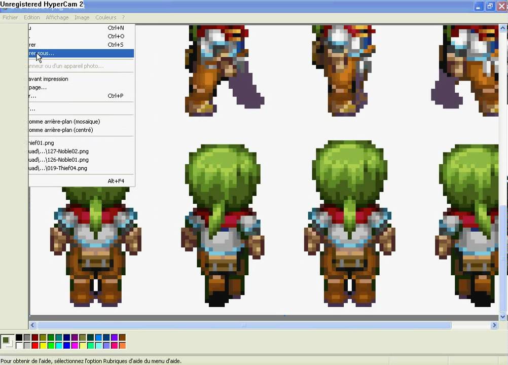Open the Couleurs menu

pyautogui.click(x=105, y=17)
